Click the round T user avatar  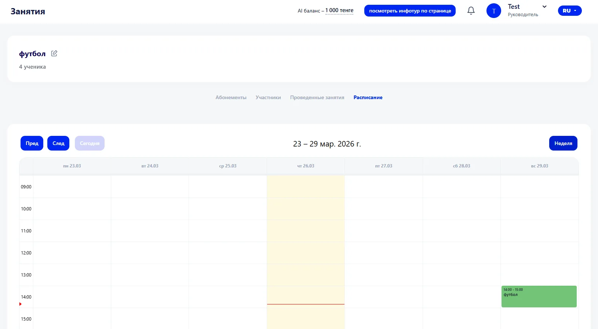494,11
